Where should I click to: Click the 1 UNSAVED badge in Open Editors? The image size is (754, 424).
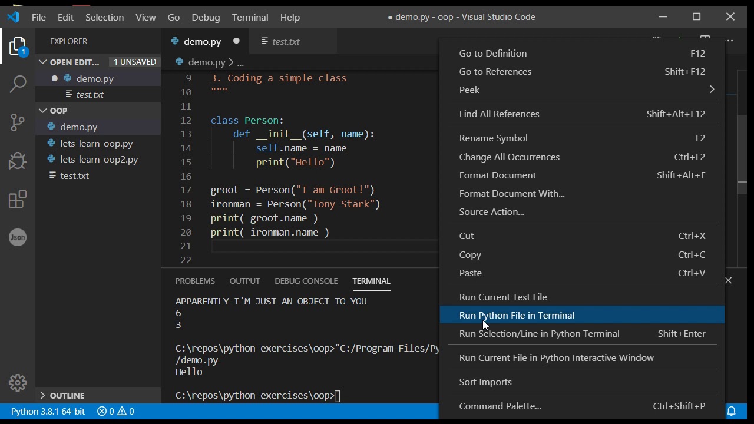pos(135,62)
